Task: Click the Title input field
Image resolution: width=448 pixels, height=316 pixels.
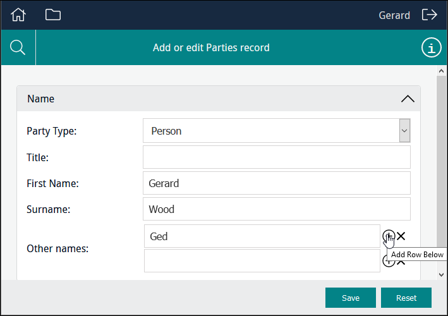Action: [x=276, y=157]
